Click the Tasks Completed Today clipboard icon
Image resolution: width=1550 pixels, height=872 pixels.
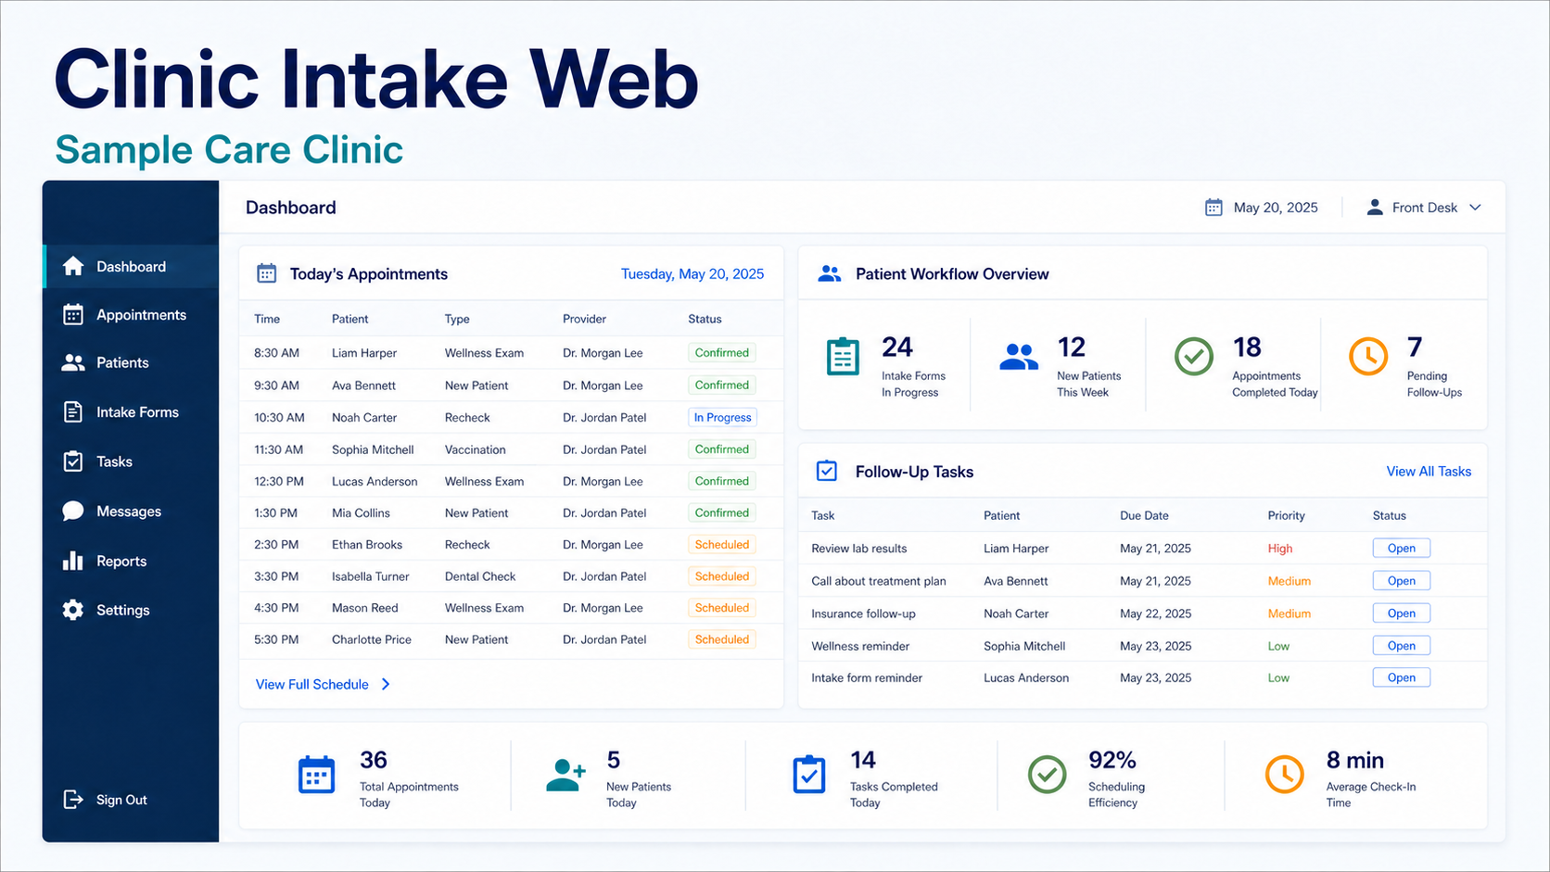[809, 775]
